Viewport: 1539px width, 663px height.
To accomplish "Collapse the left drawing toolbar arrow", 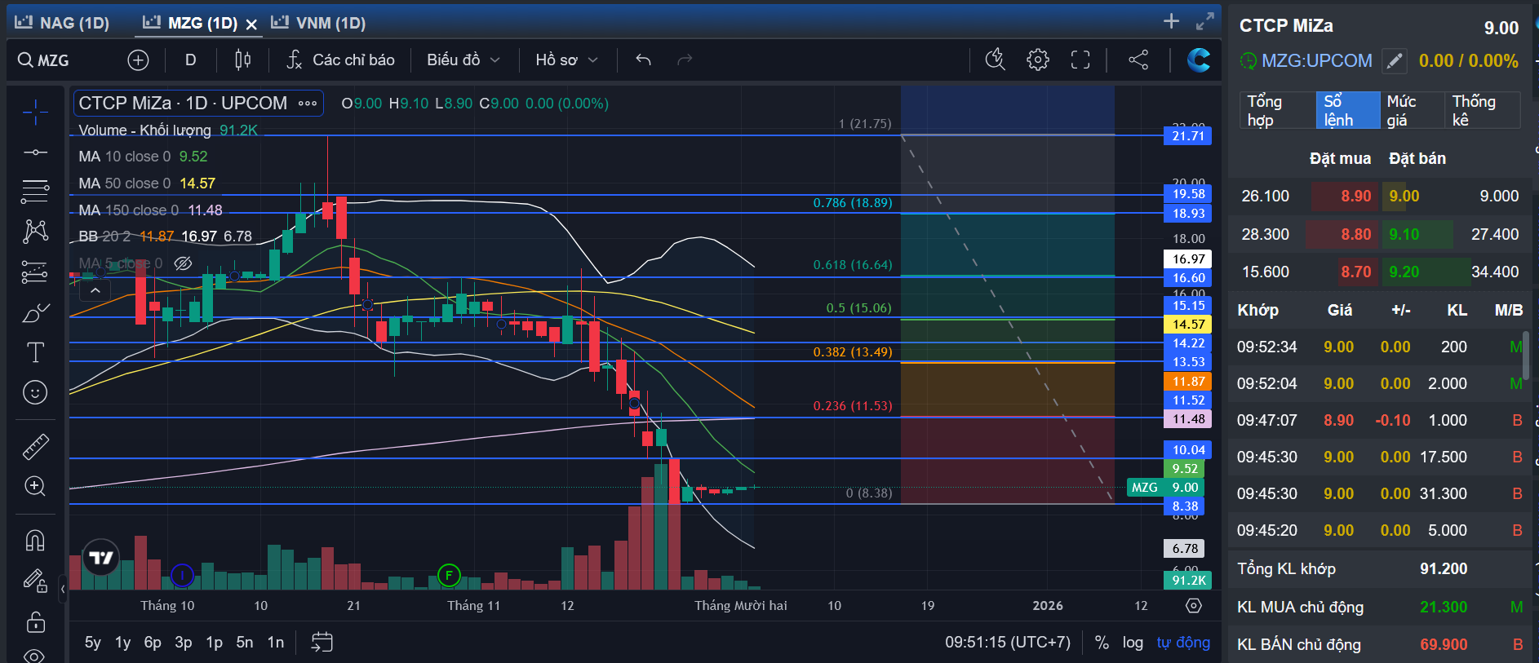I will click(63, 588).
